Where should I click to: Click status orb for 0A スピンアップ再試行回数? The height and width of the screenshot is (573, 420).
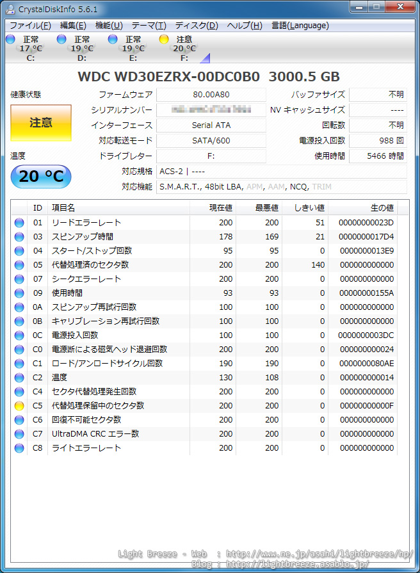pos(19,307)
